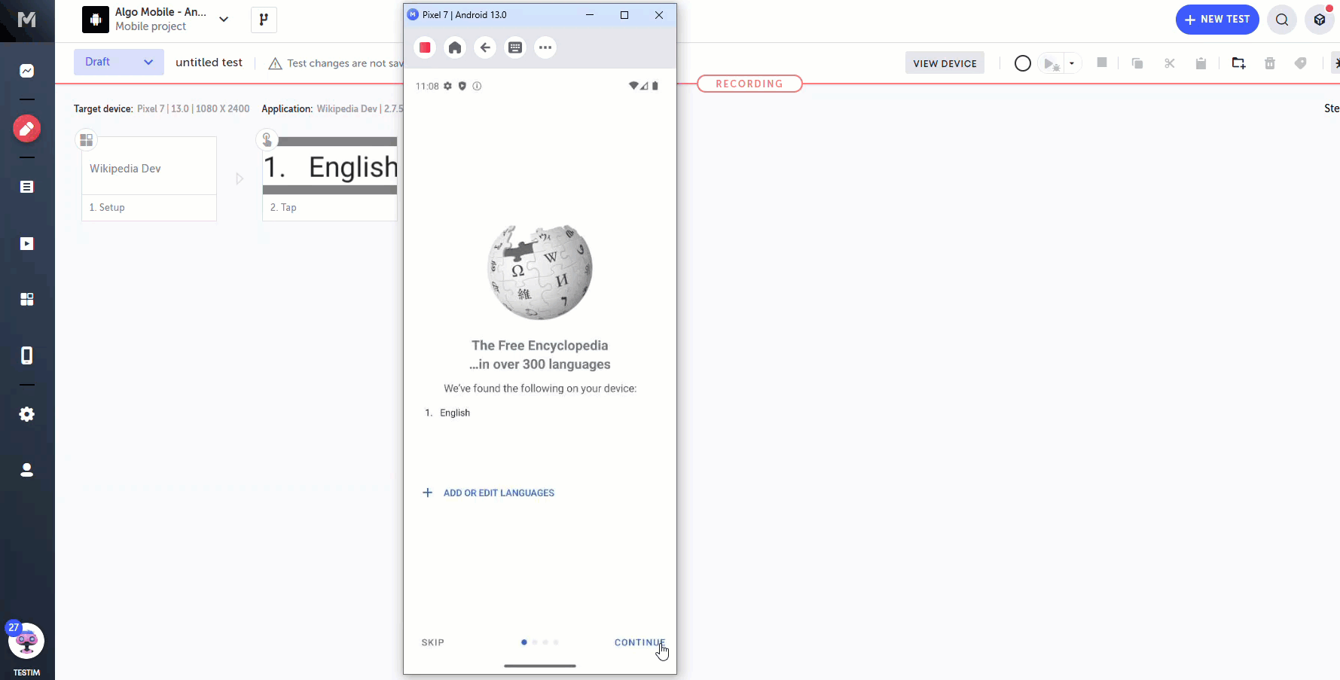Viewport: 1340px width, 680px height.
Task: Minimize the Pixel 7 emulator window
Action: 590,15
